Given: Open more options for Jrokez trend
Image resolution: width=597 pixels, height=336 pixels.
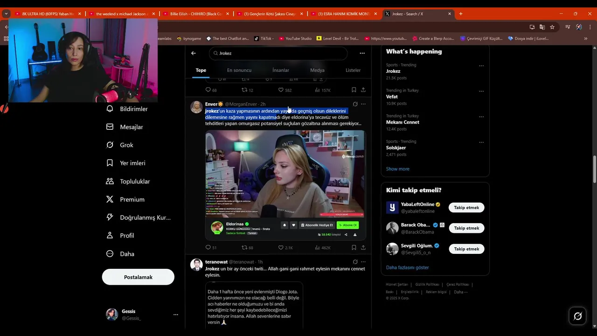Looking at the screenshot, I should 481,66.
